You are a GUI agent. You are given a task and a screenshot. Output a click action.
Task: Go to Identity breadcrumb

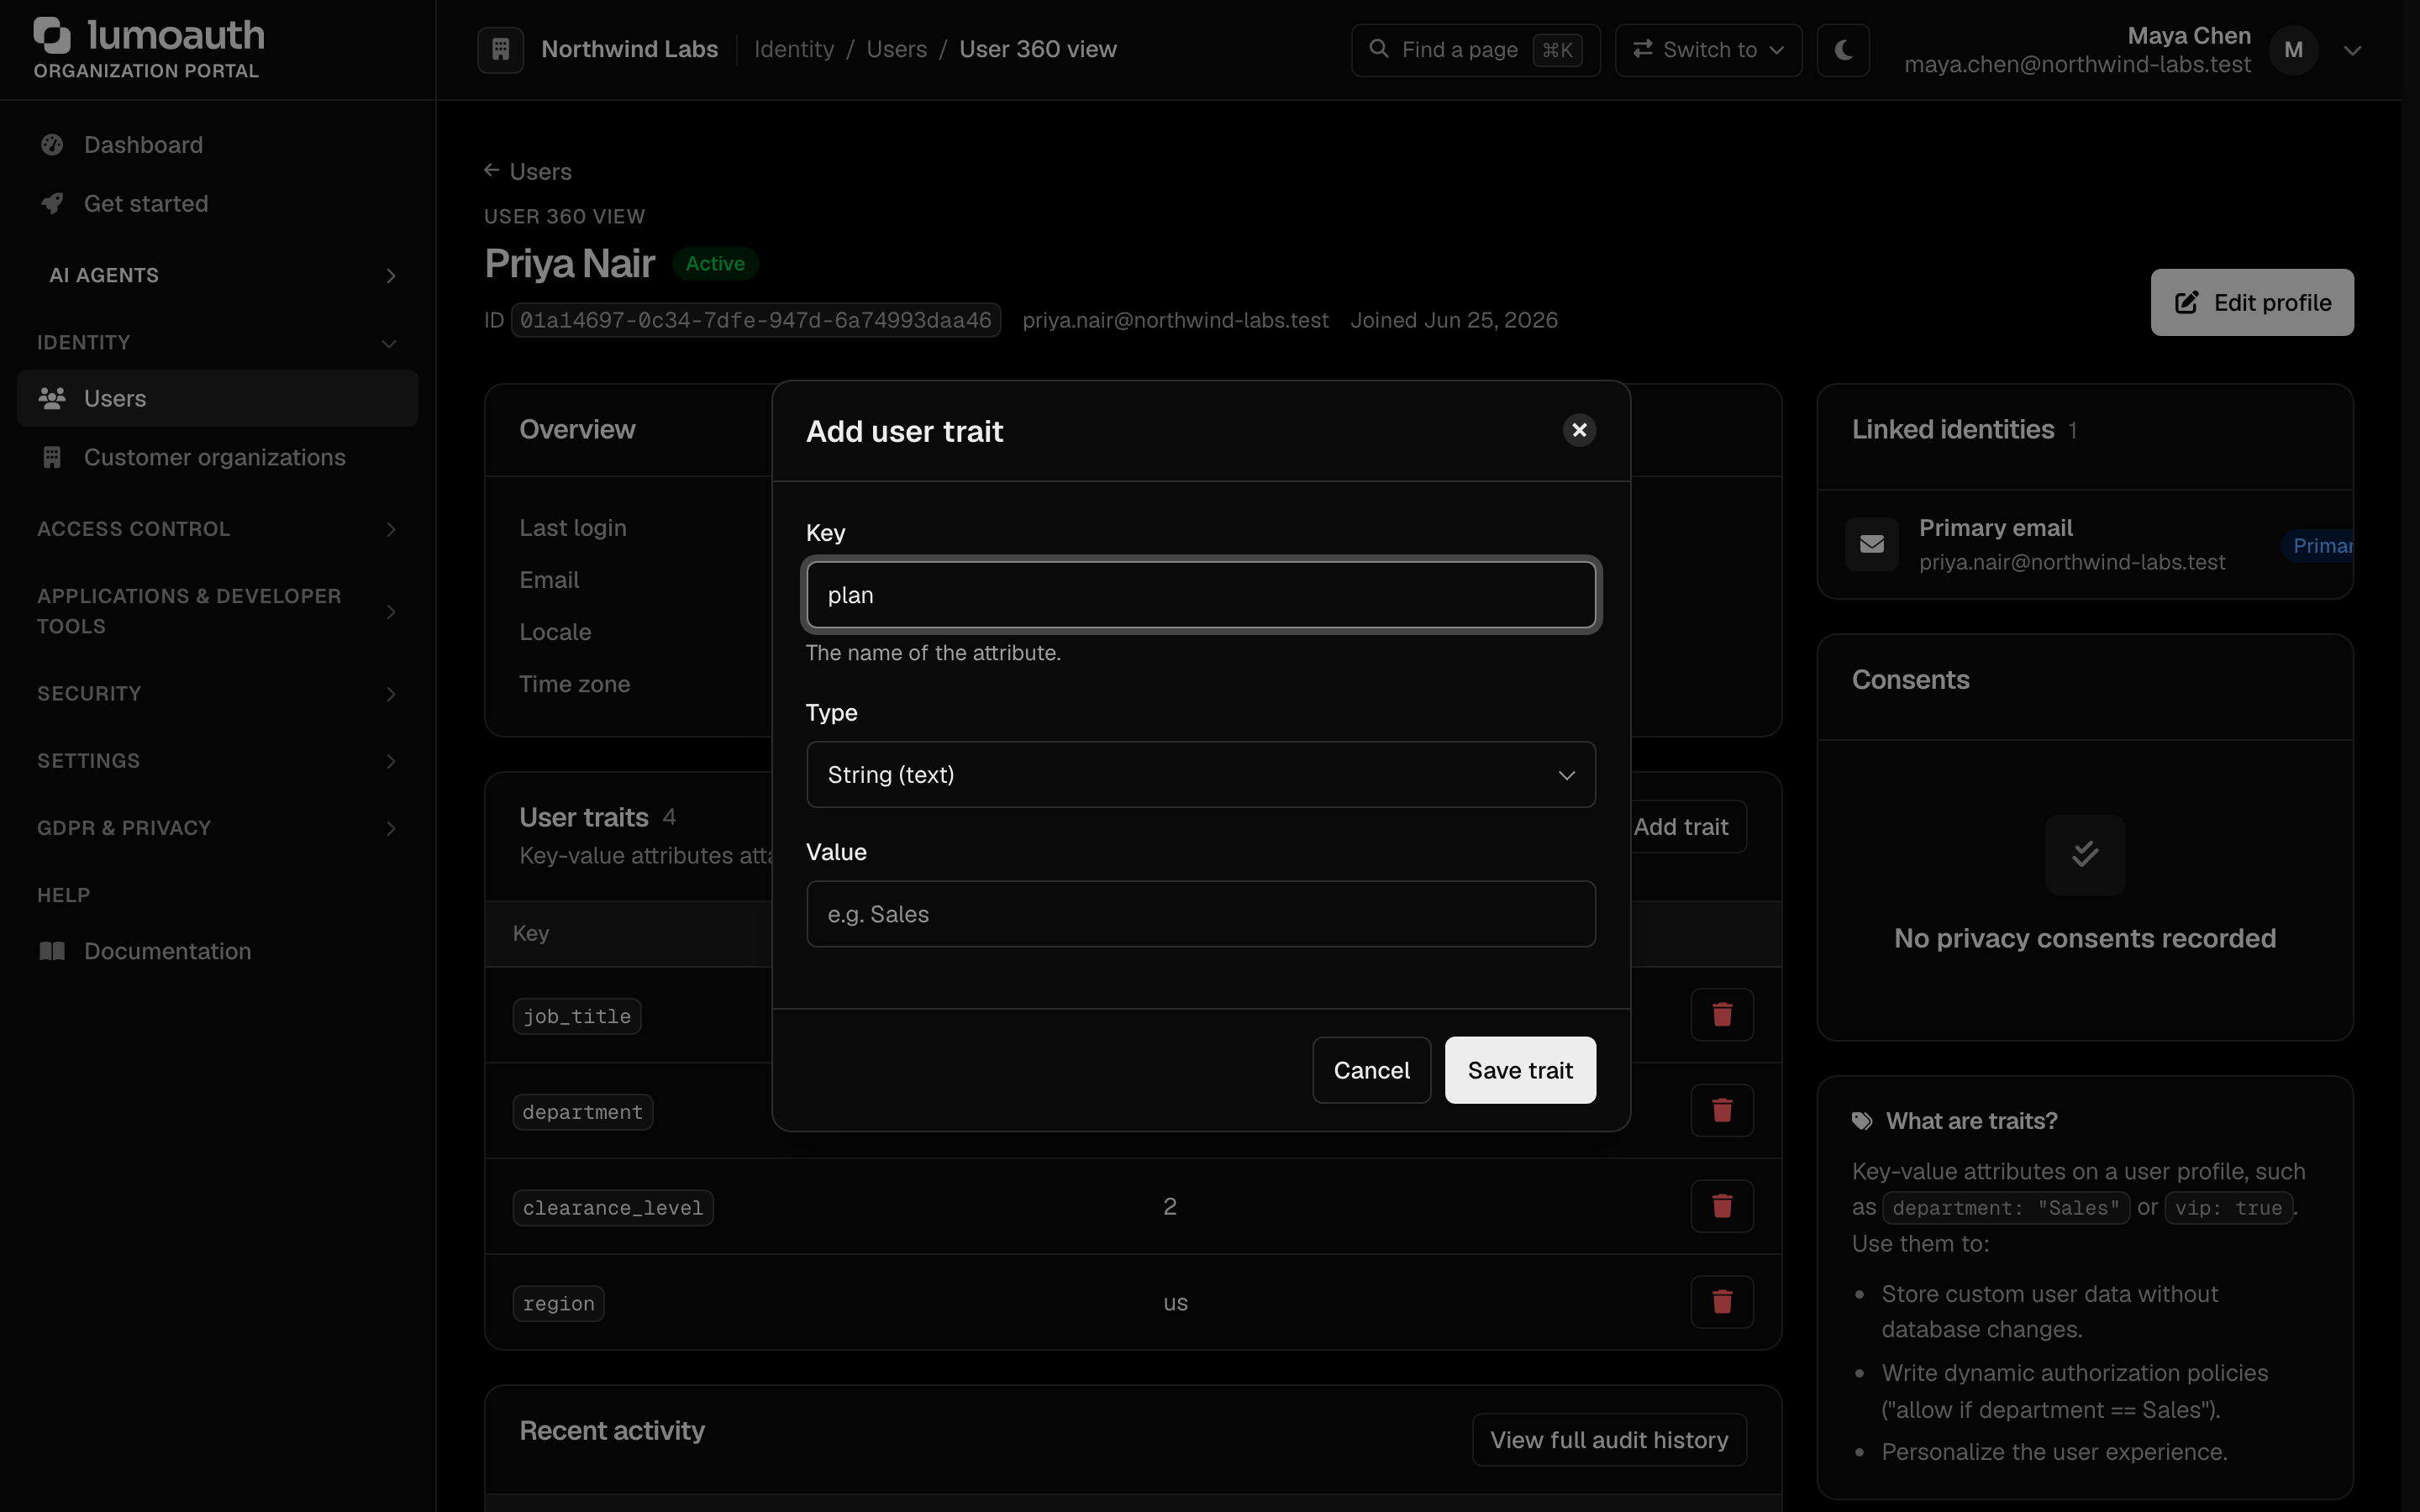(x=793, y=49)
